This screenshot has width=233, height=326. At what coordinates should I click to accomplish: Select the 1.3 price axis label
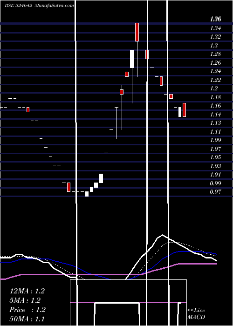pyautogui.click(x=214, y=45)
